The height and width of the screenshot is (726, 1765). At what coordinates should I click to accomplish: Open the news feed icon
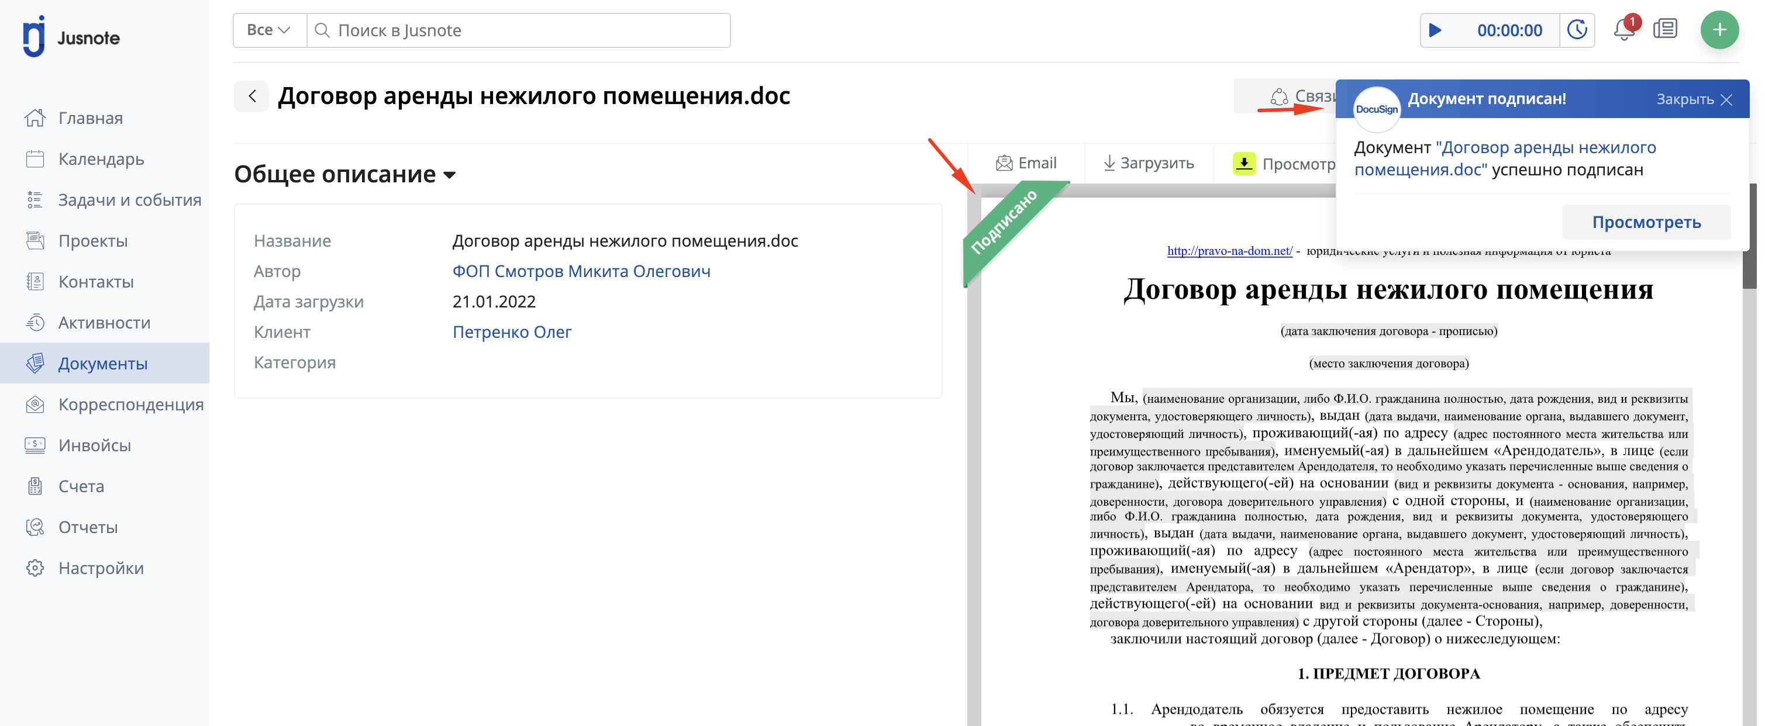(x=1665, y=29)
